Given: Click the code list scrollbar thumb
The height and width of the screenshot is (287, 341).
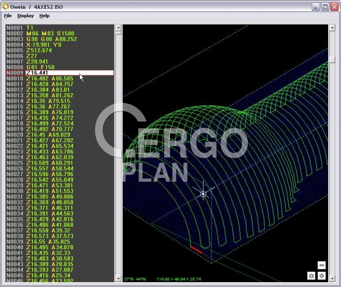Looking at the screenshot, I should pyautogui.click(x=118, y=33).
